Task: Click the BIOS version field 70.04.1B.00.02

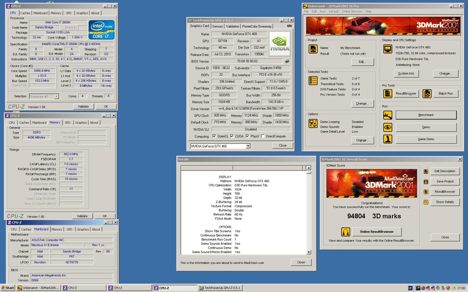Action: [247, 61]
